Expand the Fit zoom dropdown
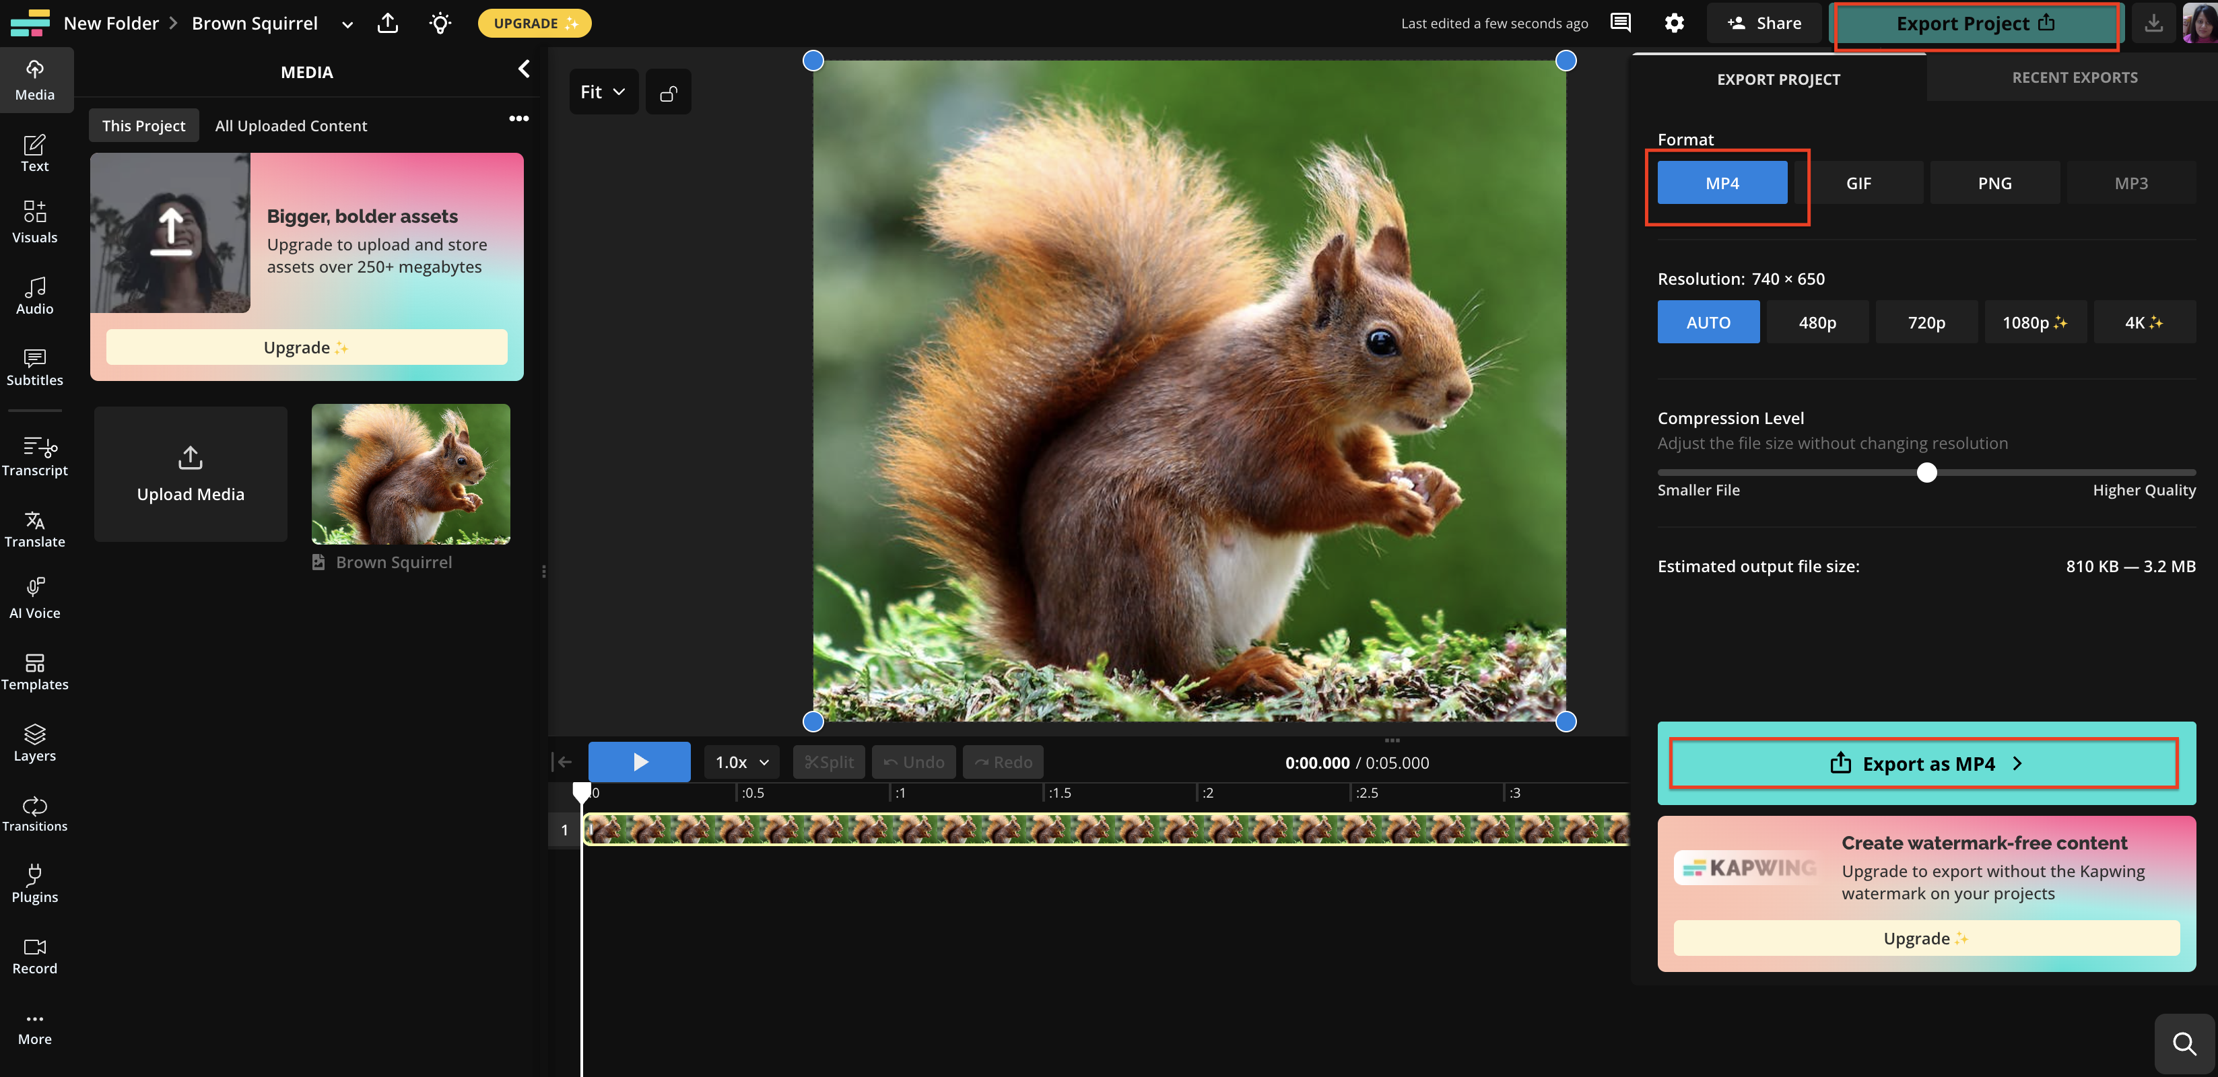Screen dimensions: 2218x1077 point(603,92)
